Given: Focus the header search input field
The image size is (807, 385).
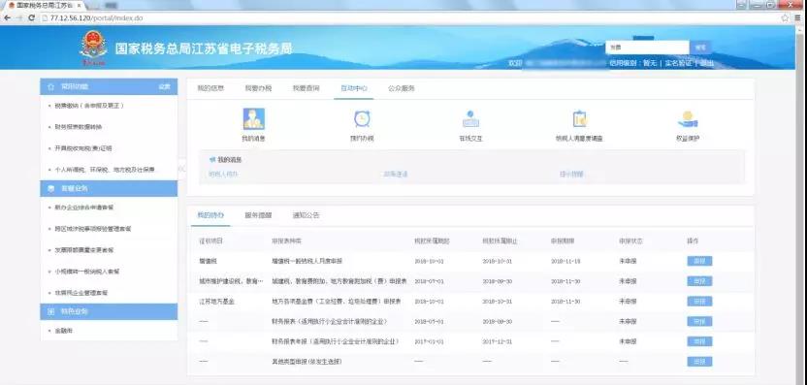Looking at the screenshot, I should (648, 48).
